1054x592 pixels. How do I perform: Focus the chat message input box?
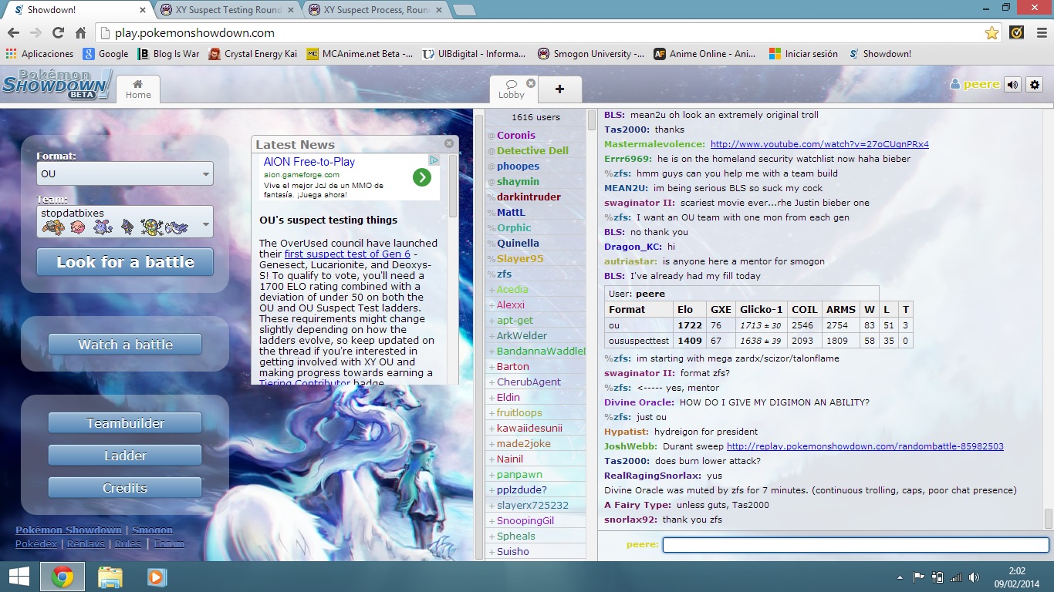[x=856, y=544]
